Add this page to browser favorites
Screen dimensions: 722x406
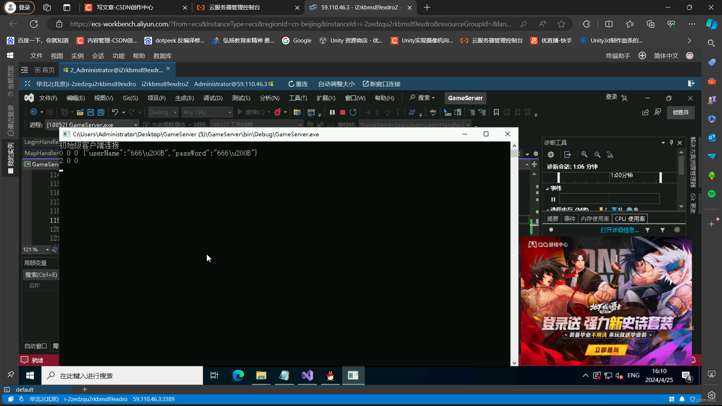pos(561,24)
